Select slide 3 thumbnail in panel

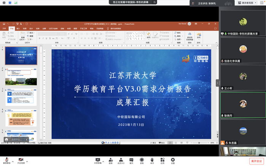pos(21,97)
